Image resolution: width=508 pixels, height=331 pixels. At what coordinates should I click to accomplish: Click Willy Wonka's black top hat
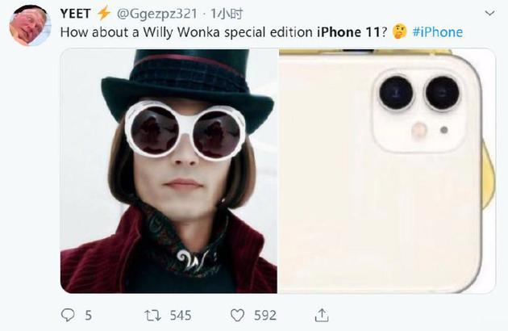(x=184, y=81)
